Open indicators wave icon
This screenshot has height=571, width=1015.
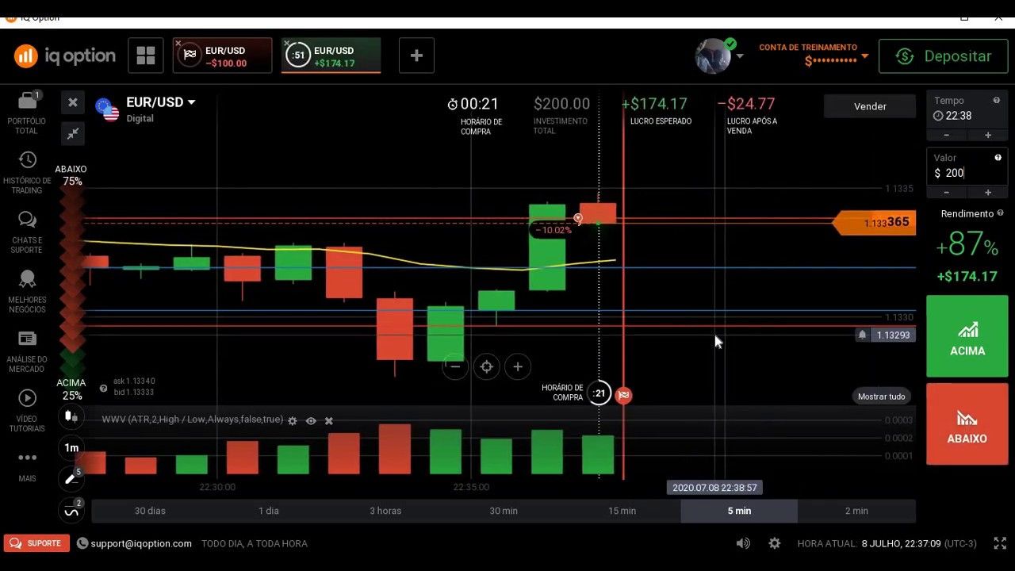tap(71, 511)
